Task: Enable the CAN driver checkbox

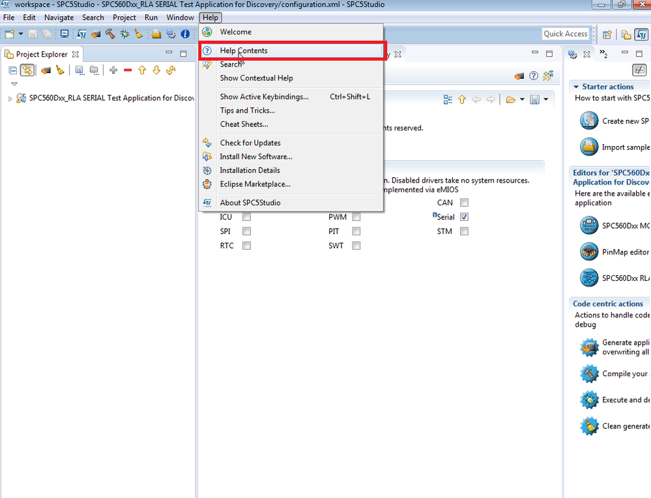Action: [x=464, y=203]
